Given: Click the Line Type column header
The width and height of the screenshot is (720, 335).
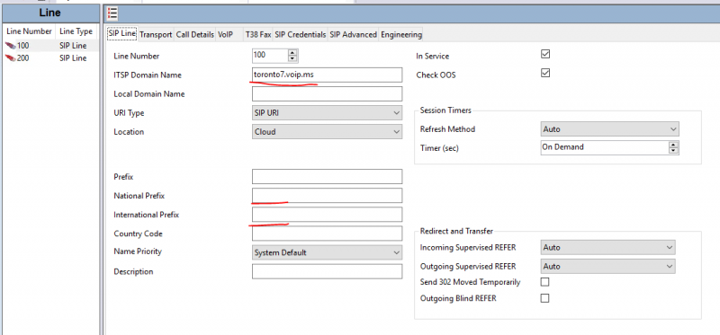Looking at the screenshot, I should click(x=76, y=31).
